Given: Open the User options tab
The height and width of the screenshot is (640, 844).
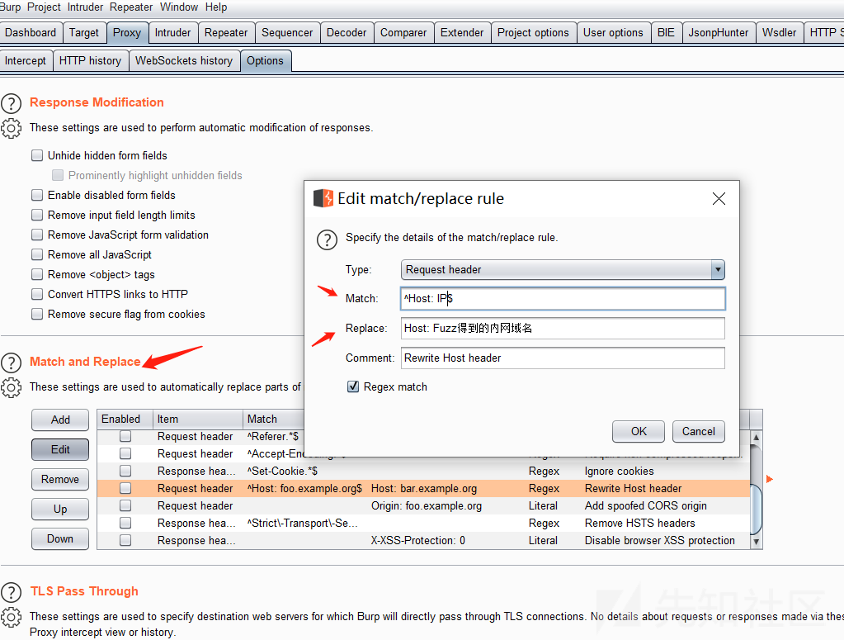Looking at the screenshot, I should point(613,33).
